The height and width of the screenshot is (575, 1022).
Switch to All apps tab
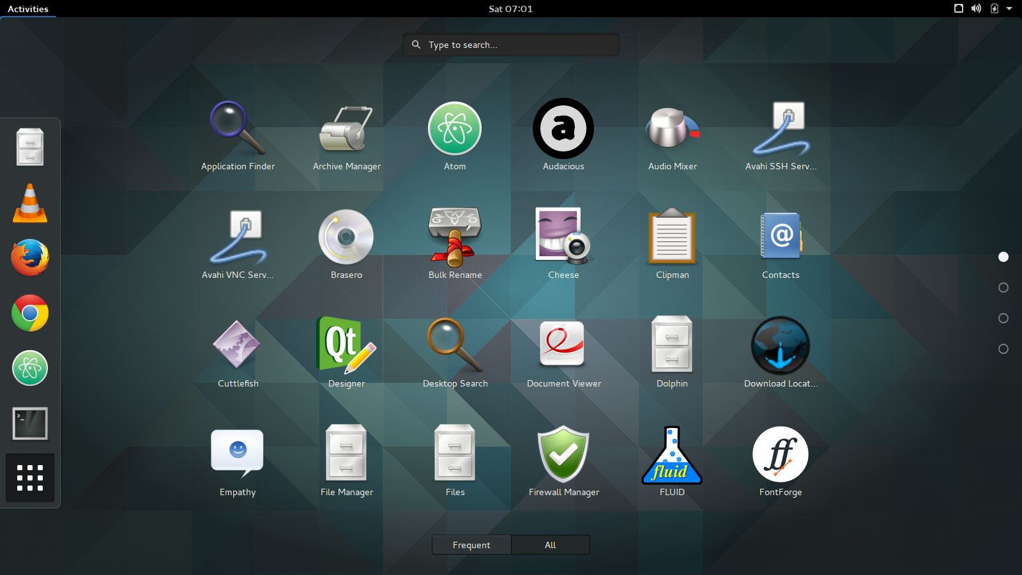pos(551,545)
